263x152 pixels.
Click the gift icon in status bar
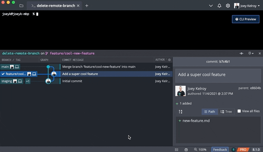coord(186,149)
